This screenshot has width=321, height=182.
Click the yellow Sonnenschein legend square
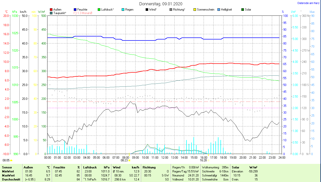(x=195, y=10)
